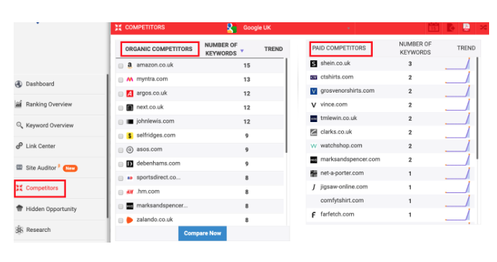Click the sidebar vertical scrollbar
Viewport: 497px width, 262px height.
(x=108, y=146)
